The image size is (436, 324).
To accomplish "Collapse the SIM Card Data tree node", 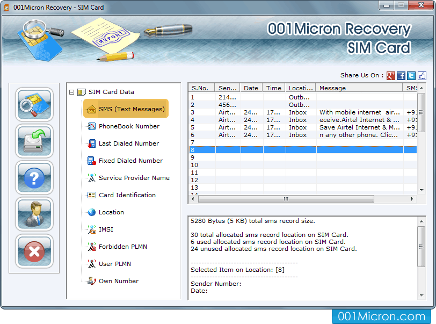I will (71, 92).
